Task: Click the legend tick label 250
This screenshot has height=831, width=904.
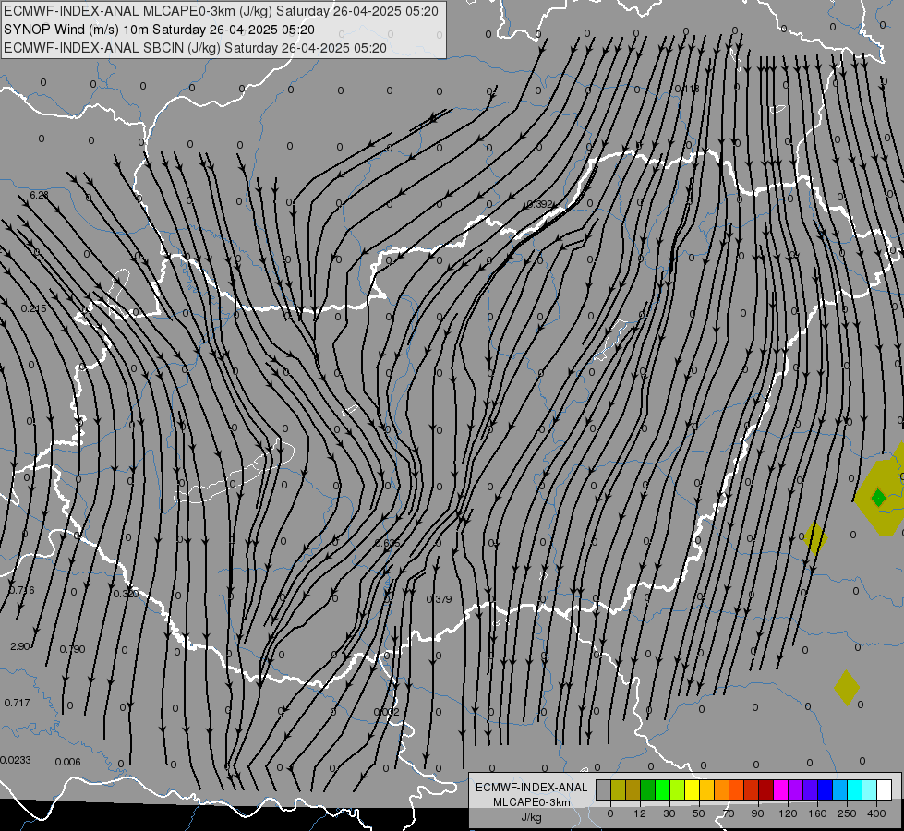Action: (847, 813)
